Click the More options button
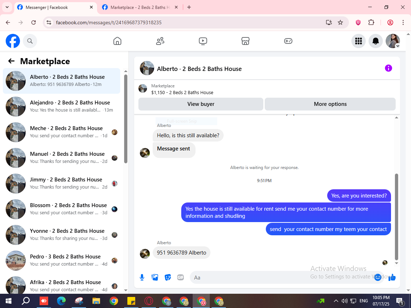The height and width of the screenshot is (308, 411). pos(330,104)
